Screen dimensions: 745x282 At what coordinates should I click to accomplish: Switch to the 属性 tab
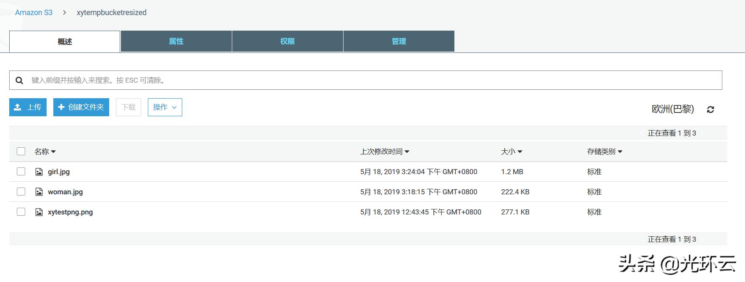(176, 41)
